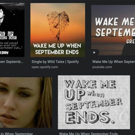
Task: Open the black-and-white Green Day quote image
Action: (x=12, y=30)
